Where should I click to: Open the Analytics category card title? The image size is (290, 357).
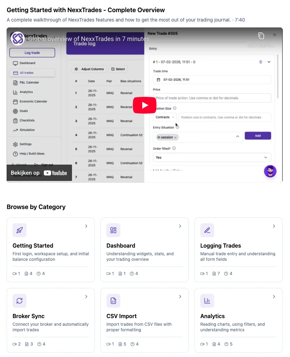pyautogui.click(x=212, y=316)
